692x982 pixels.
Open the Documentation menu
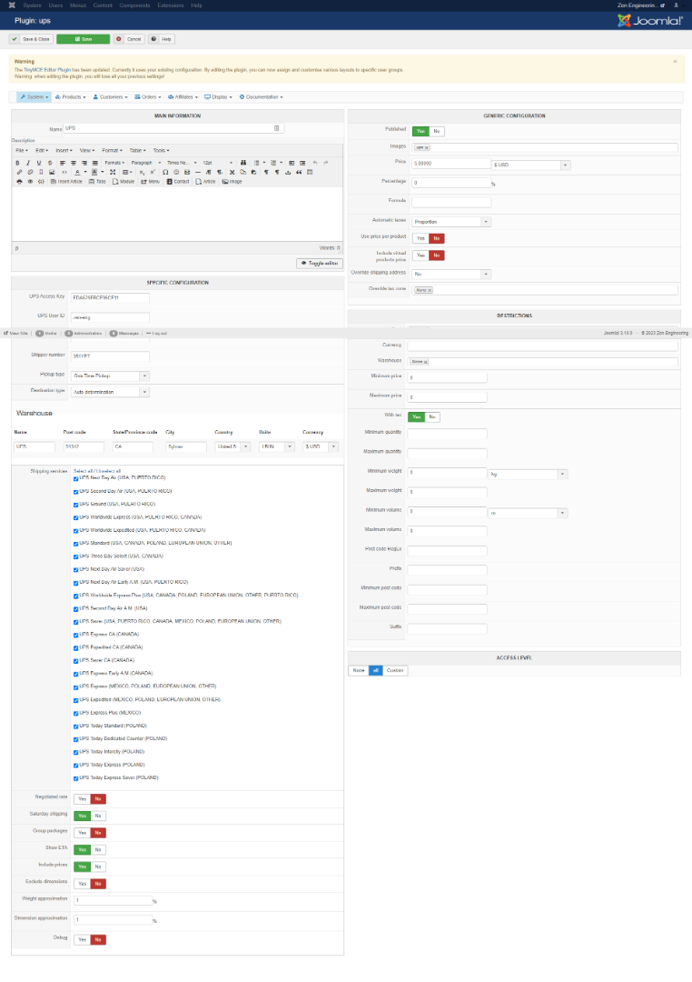[261, 97]
